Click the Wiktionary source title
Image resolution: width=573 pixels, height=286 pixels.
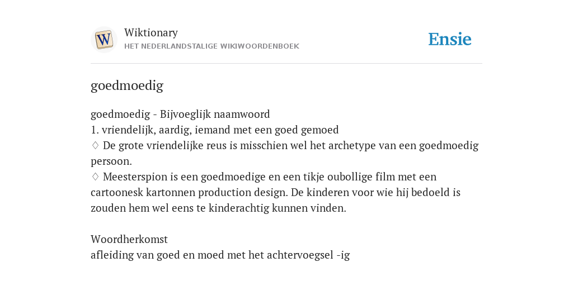[151, 32]
